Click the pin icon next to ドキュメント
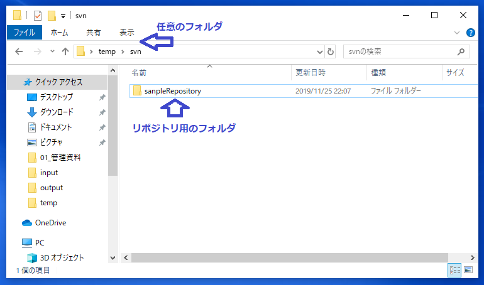 pos(102,127)
